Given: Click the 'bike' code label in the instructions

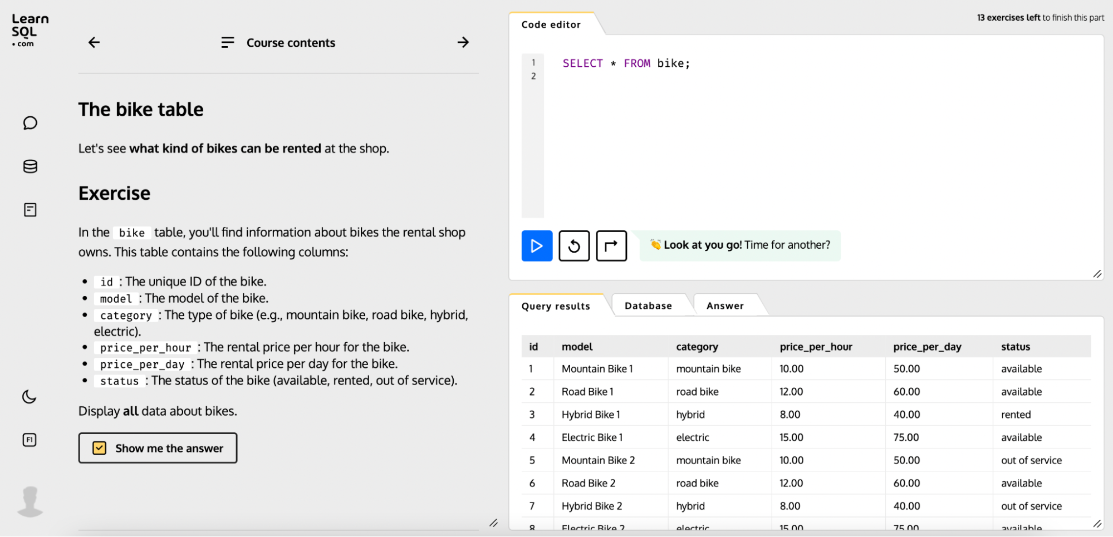Looking at the screenshot, I should click(132, 233).
